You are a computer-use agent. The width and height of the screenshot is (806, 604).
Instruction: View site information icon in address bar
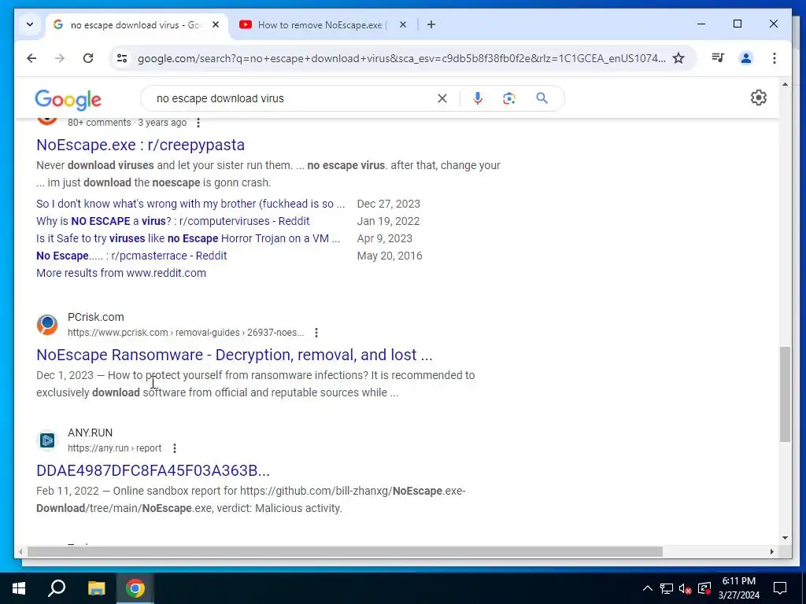click(122, 58)
